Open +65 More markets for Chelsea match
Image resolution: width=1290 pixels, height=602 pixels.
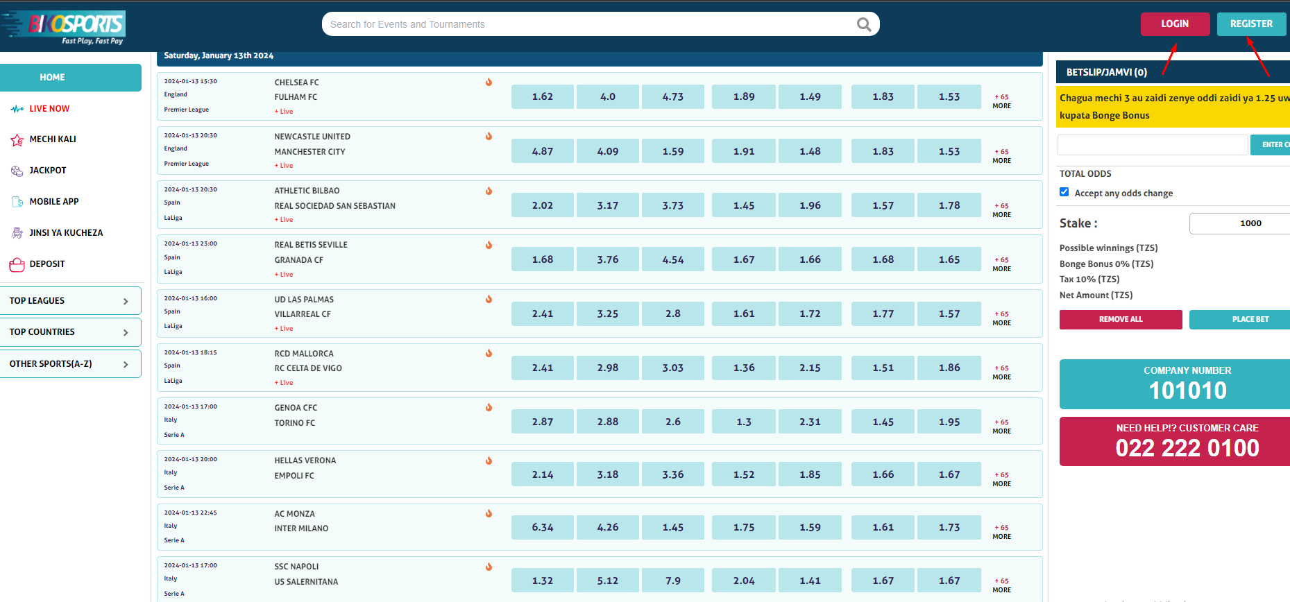point(1001,101)
